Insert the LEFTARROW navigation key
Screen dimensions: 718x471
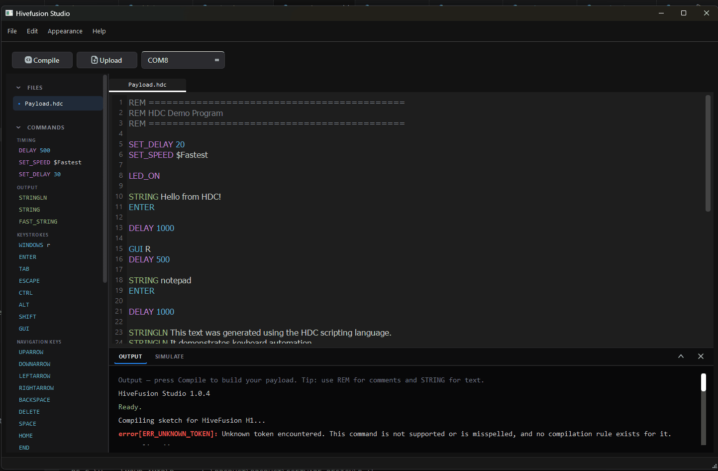tap(34, 376)
